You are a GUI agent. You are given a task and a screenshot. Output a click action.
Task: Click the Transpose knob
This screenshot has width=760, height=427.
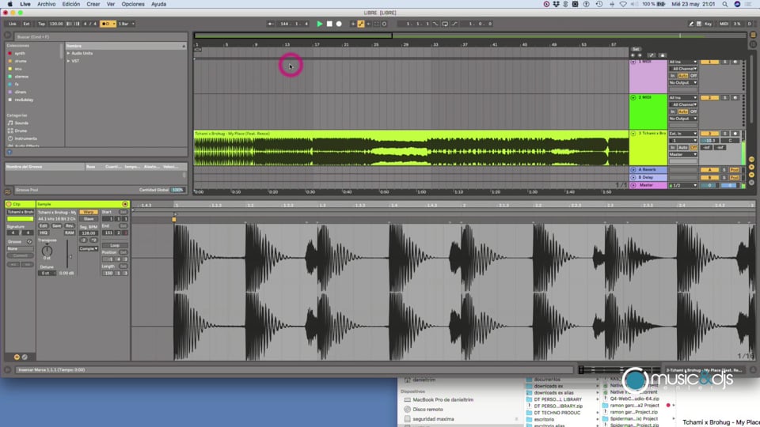point(47,251)
